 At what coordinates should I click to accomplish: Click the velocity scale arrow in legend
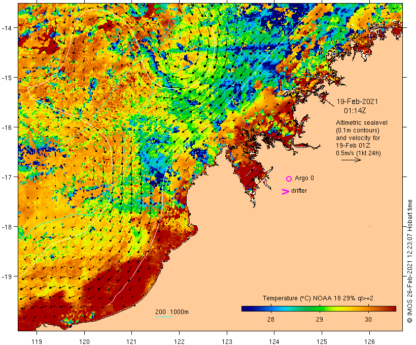[351, 160]
